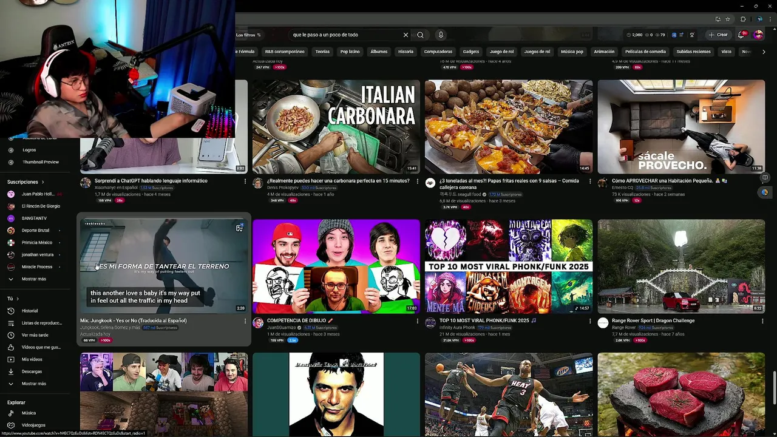Open options for Italian Carbonara video

point(418,181)
